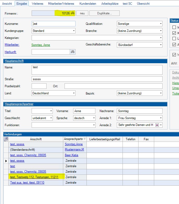Open the Kundengruppe dropdown showing Standard
The width and height of the screenshot is (179, 204).
pos(74,31)
